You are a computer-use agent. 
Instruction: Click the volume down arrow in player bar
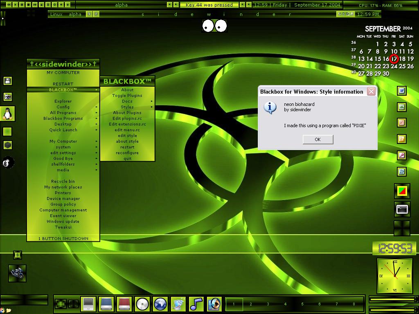68,4
